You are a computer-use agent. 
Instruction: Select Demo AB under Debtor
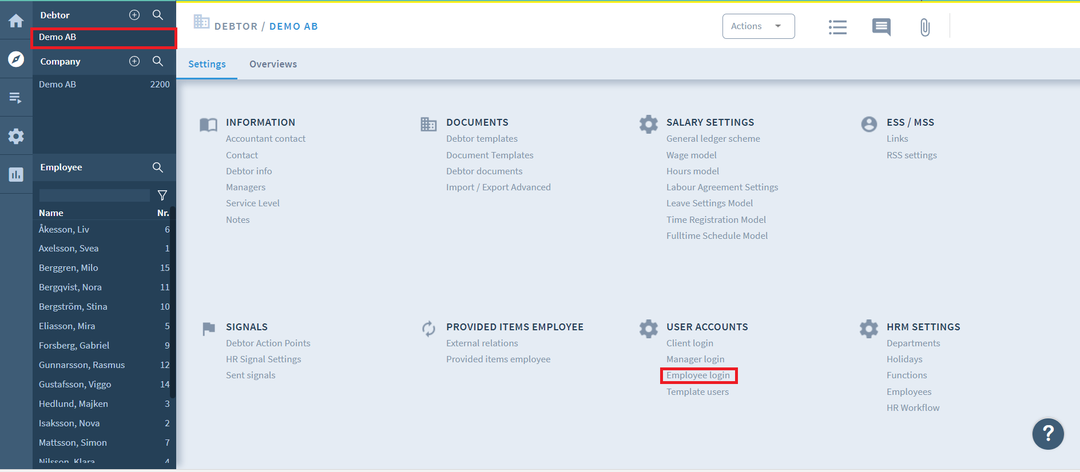(104, 37)
